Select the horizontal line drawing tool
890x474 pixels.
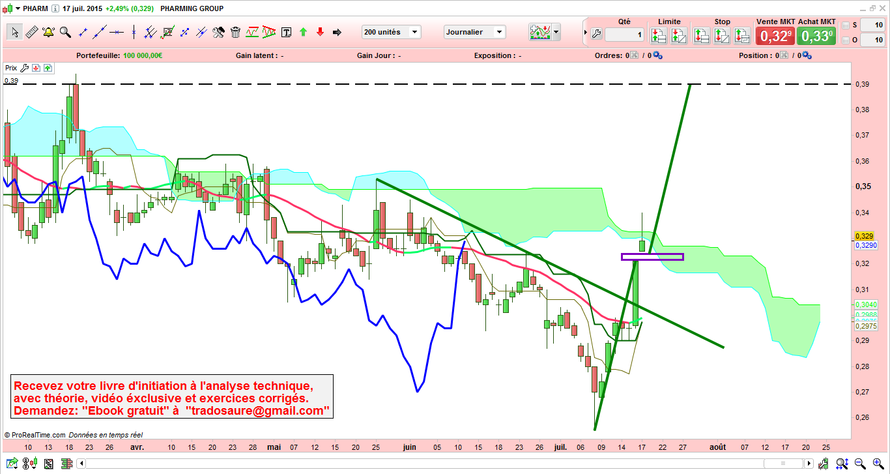pyautogui.click(x=117, y=32)
